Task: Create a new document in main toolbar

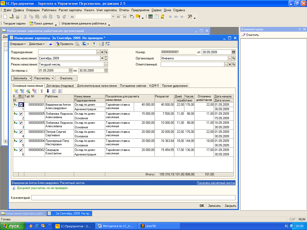Action: pyautogui.click(x=5, y=17)
